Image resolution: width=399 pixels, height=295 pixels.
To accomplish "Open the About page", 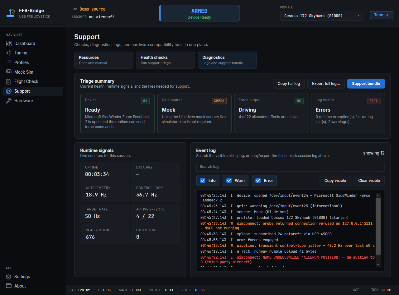I will (33, 286).
